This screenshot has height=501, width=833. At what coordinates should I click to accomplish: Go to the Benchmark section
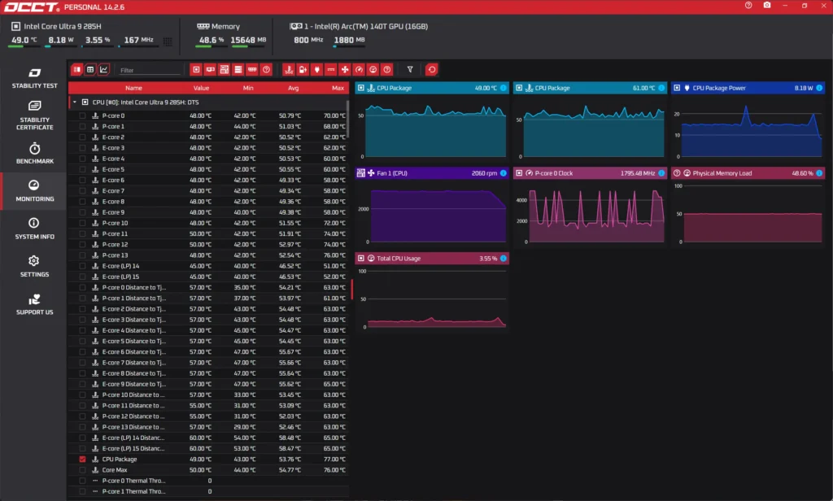coord(34,153)
